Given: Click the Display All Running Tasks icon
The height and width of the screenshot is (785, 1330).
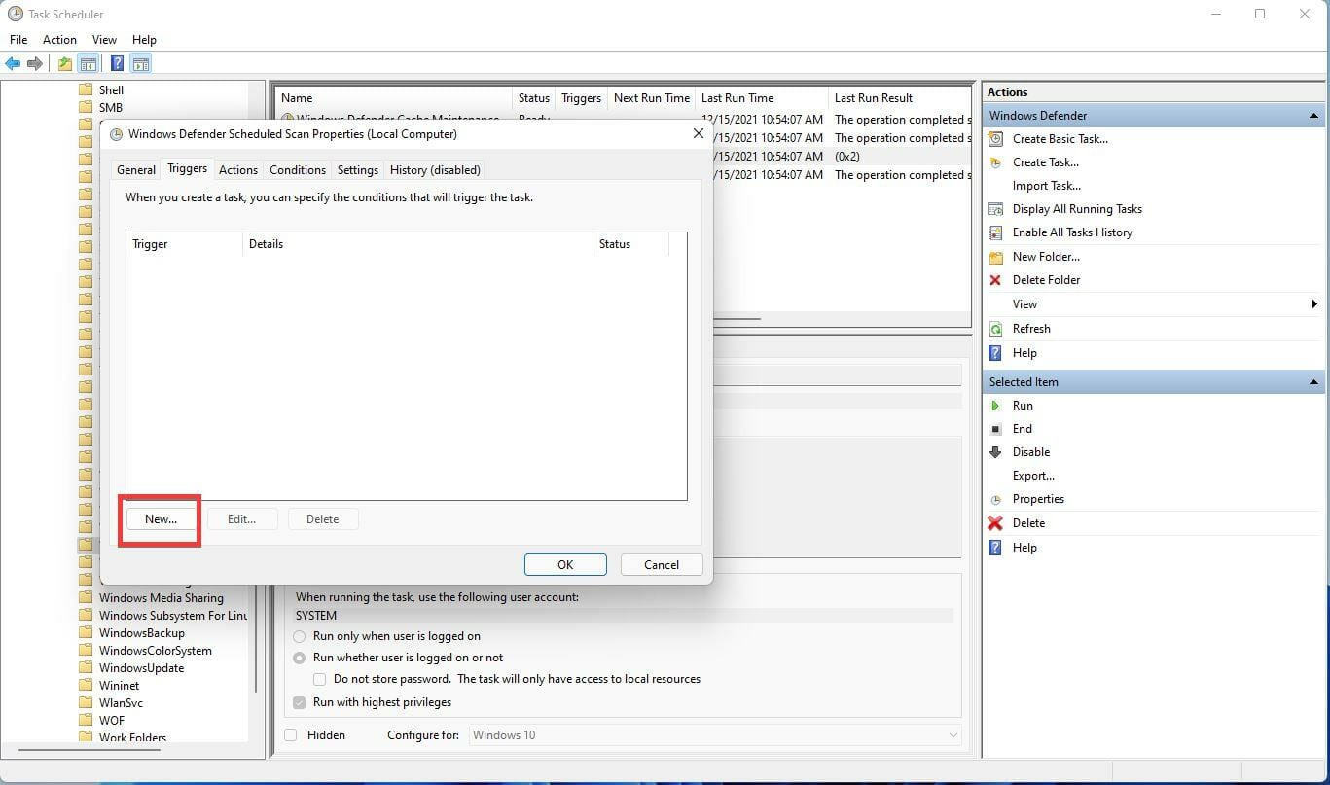Looking at the screenshot, I should pos(995,209).
